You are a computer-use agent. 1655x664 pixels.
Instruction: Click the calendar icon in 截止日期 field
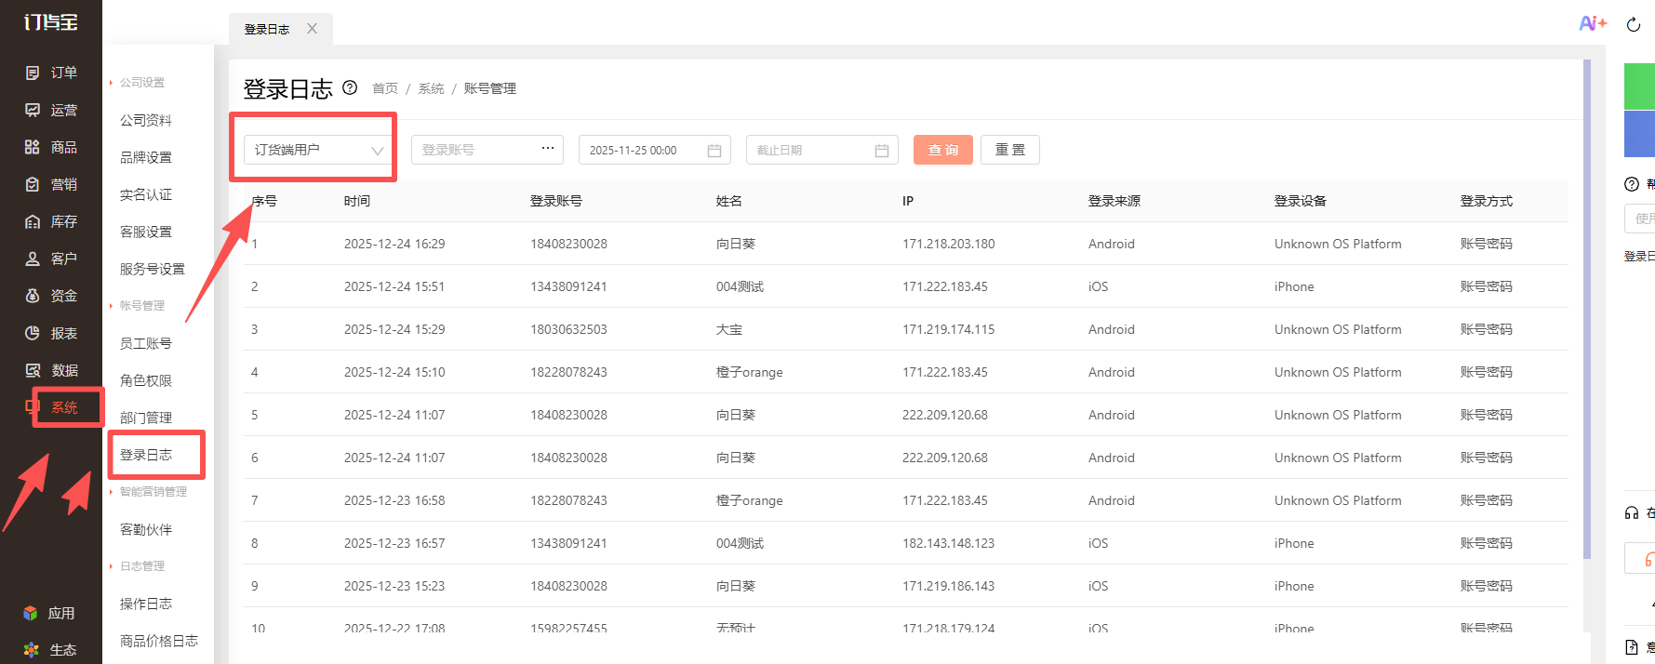click(882, 150)
